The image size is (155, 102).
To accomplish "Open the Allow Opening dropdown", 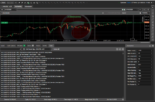I will coord(145,70).
